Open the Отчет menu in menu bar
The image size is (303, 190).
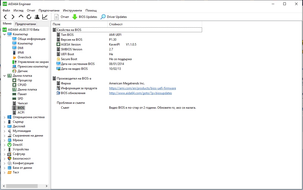[x=31, y=10]
